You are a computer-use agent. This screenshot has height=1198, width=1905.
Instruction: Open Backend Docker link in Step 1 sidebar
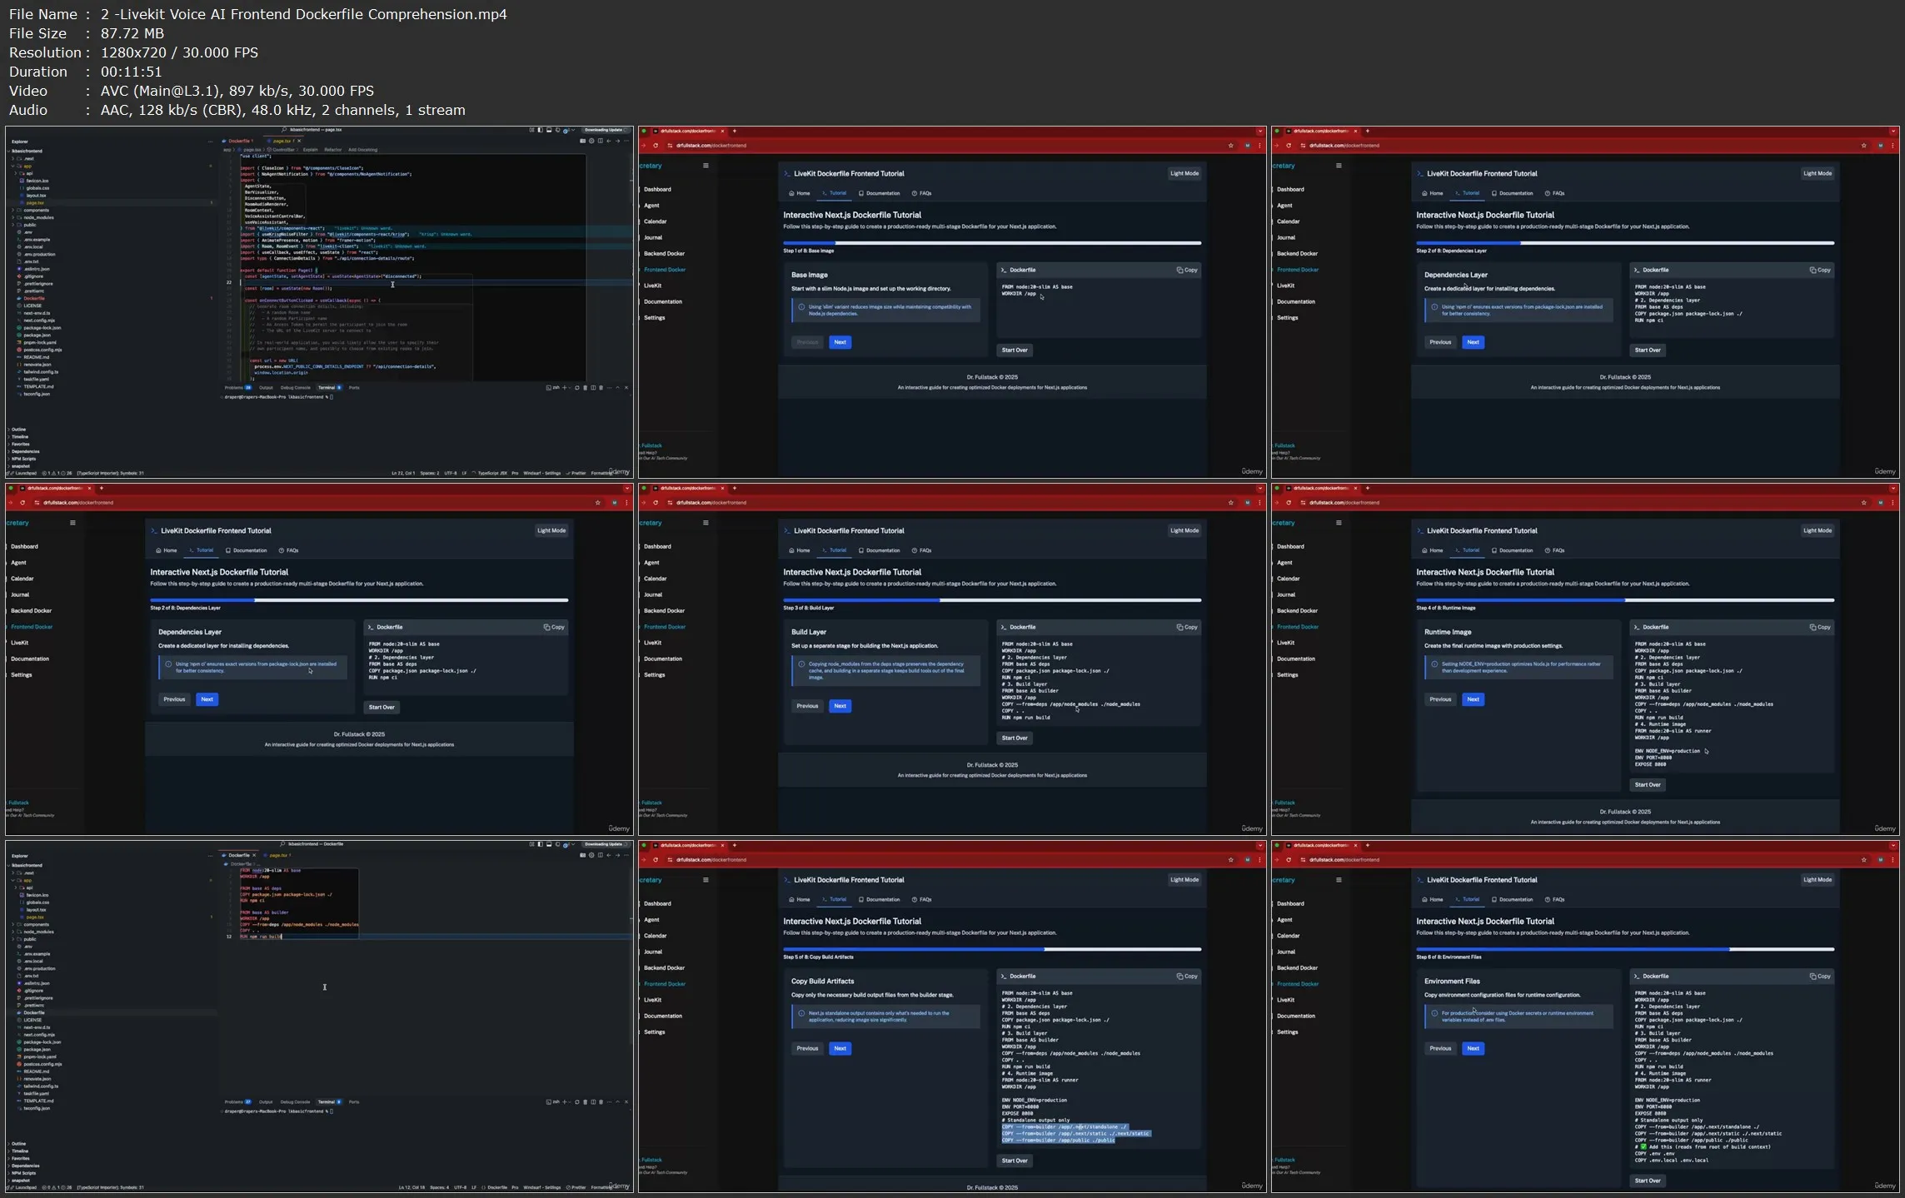click(664, 253)
